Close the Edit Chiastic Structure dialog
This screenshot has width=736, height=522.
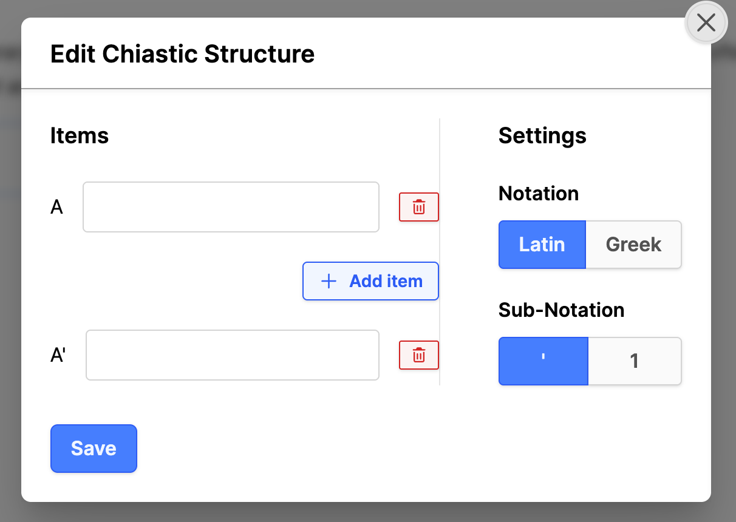click(706, 23)
